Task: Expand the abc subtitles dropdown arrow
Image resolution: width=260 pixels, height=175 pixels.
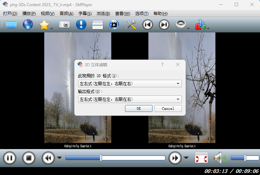Action: coord(208,29)
